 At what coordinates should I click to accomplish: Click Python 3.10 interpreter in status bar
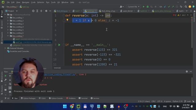tap(178, 101)
